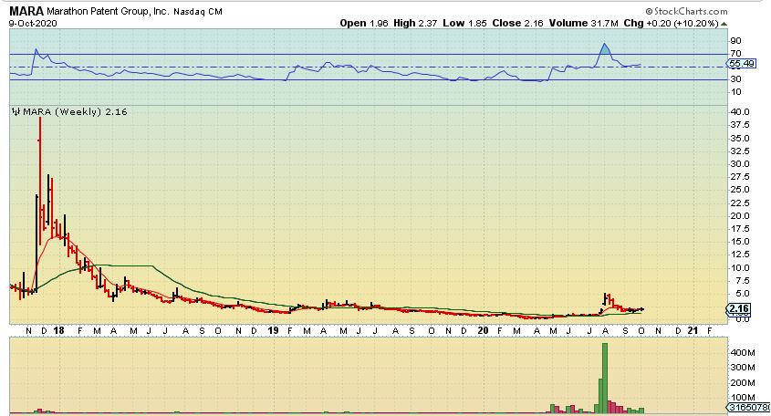The height and width of the screenshot is (416, 771).
Task: Click the 20 year marker on the time axis
Action: 484,330
